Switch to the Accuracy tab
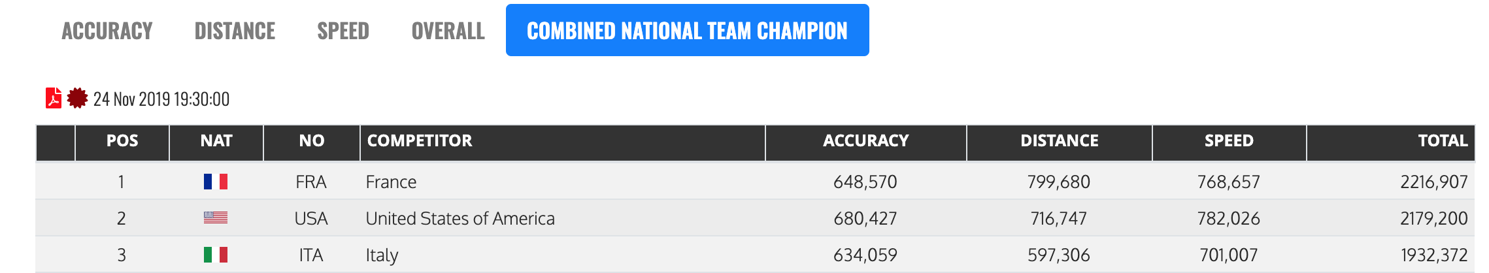 (x=107, y=31)
